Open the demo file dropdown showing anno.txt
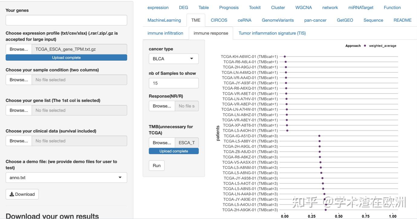This screenshot has width=417, height=219. coord(66,177)
